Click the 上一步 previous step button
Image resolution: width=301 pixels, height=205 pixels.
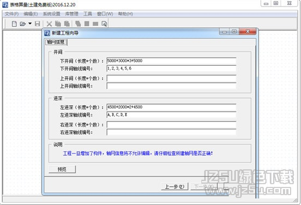[175, 186]
